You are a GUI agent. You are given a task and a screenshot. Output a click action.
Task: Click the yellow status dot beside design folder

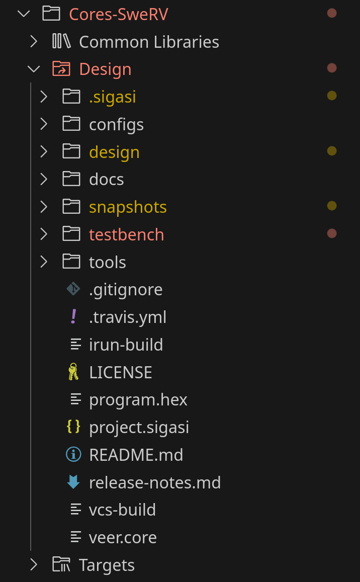(x=332, y=151)
